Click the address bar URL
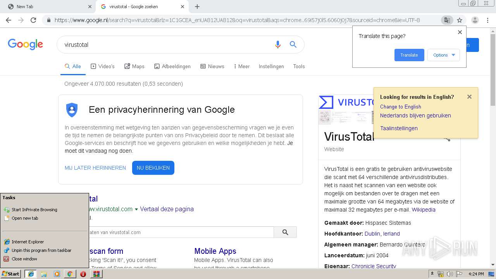The height and width of the screenshot is (279, 496). (237, 20)
